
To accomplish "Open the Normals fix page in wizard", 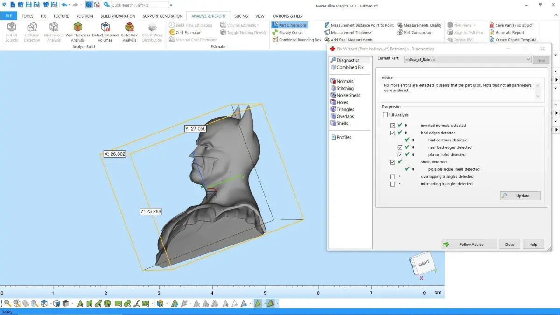I will click(342, 81).
